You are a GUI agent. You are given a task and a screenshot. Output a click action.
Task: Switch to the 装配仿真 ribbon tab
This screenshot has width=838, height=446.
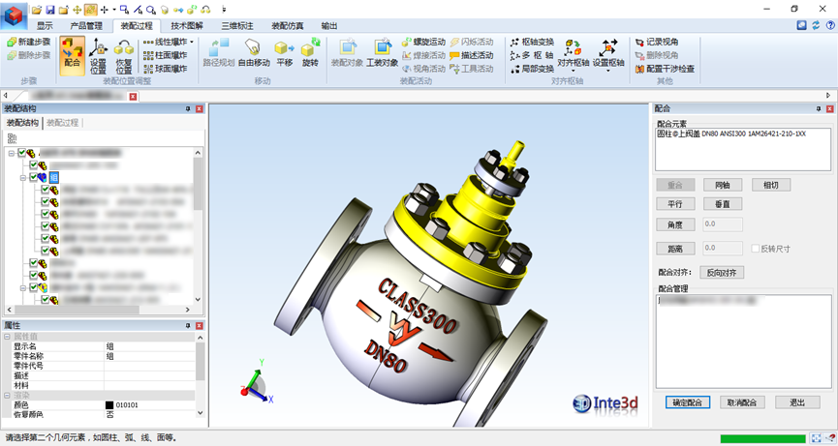(x=288, y=25)
